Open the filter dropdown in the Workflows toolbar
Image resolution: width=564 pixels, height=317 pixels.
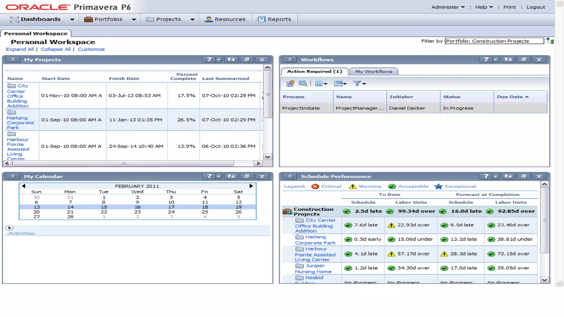click(x=359, y=83)
